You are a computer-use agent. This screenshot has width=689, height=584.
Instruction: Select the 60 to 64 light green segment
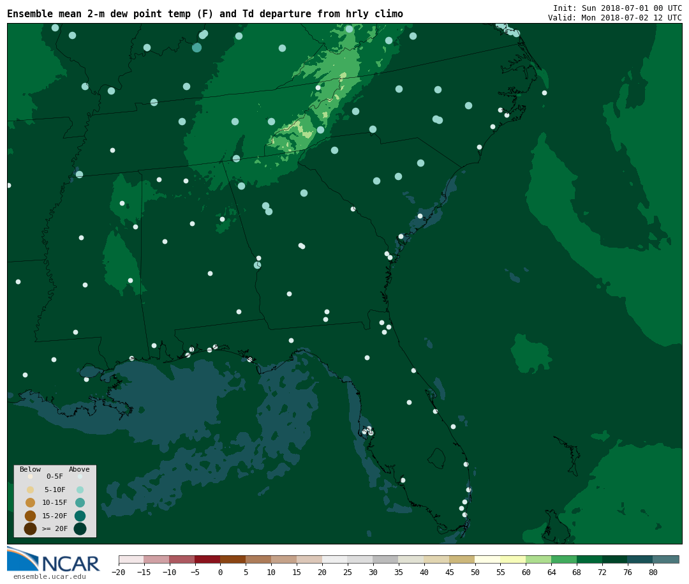pos(539,559)
